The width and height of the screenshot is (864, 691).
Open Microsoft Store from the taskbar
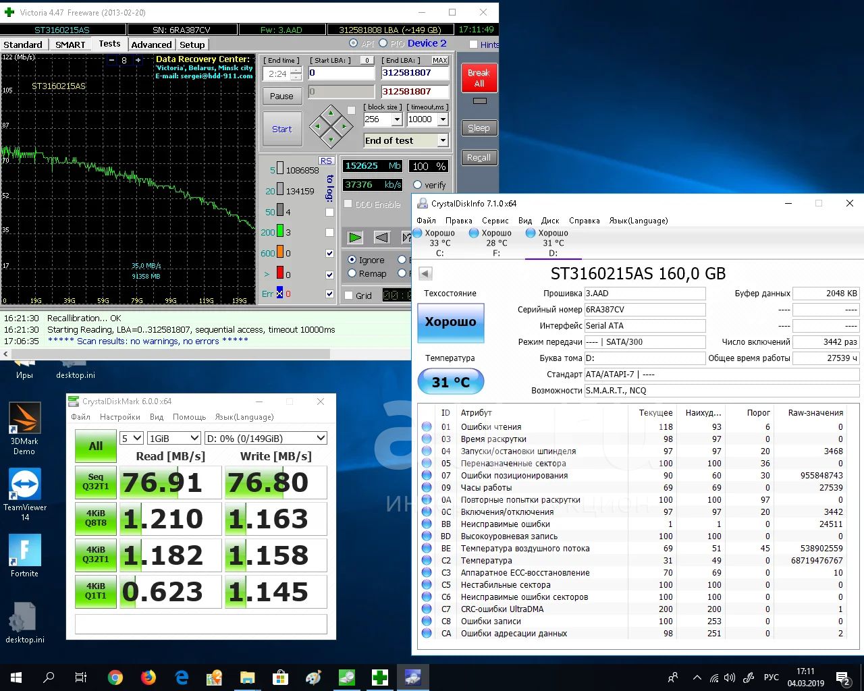point(280,678)
